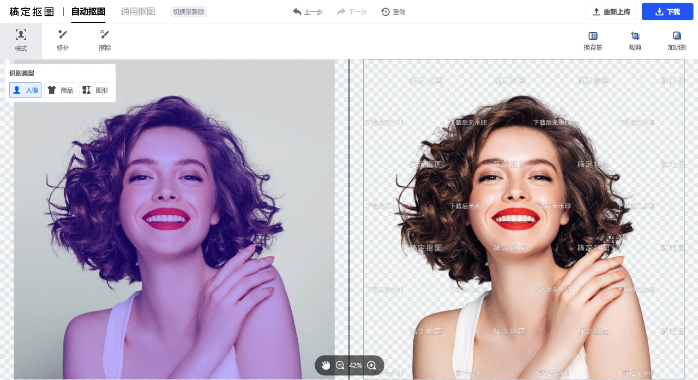Zoom in with the plus magnifier
This screenshot has height=380, width=698.
[371, 365]
